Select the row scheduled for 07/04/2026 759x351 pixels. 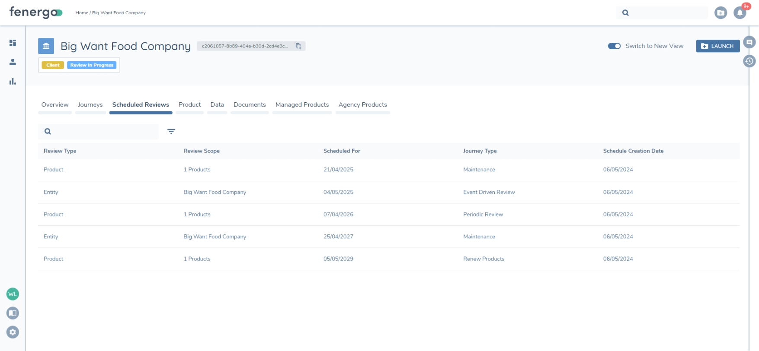(x=389, y=215)
